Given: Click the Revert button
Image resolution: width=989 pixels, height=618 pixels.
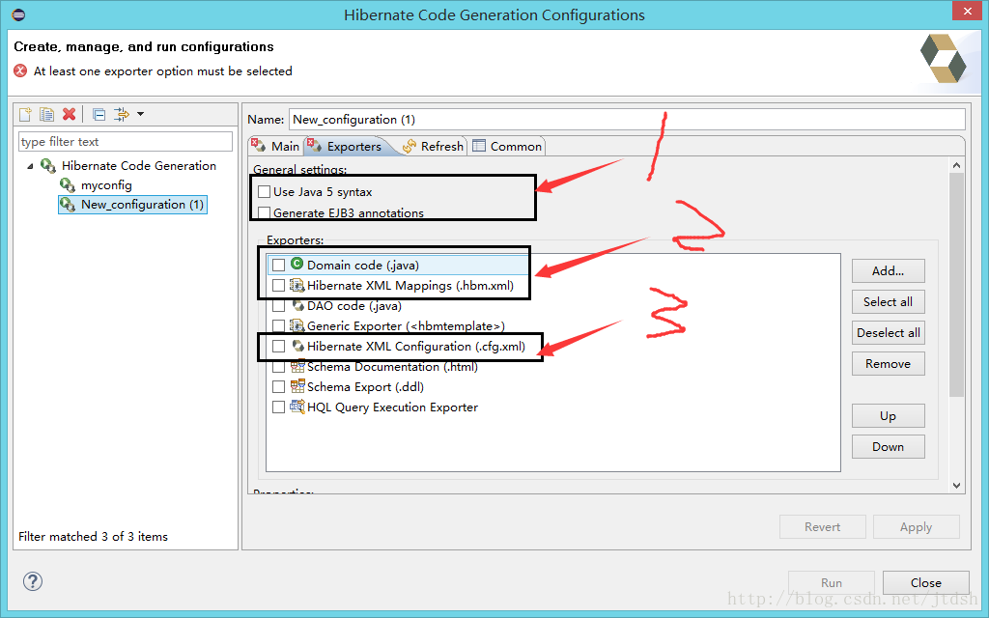Looking at the screenshot, I should (x=823, y=527).
